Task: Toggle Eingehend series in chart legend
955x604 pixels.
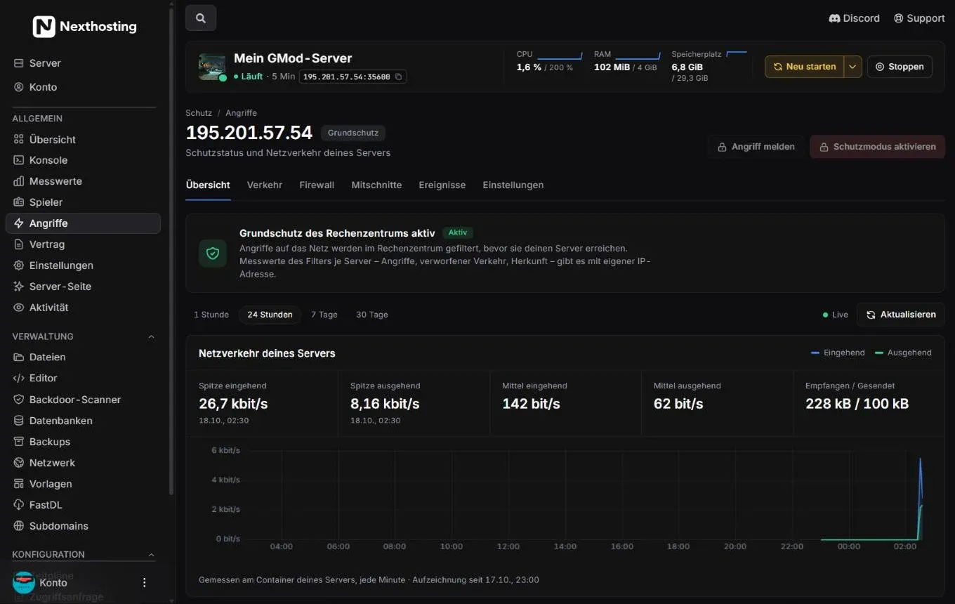Action: [838, 353]
